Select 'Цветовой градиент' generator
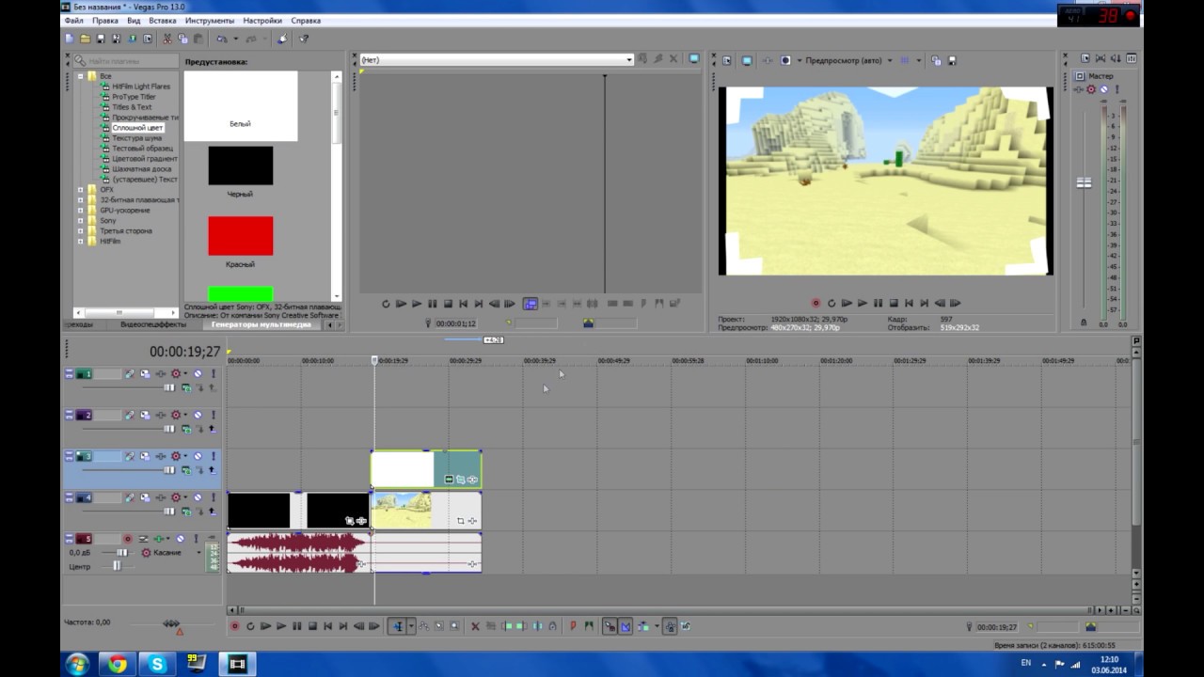1204x677 pixels. click(x=145, y=159)
